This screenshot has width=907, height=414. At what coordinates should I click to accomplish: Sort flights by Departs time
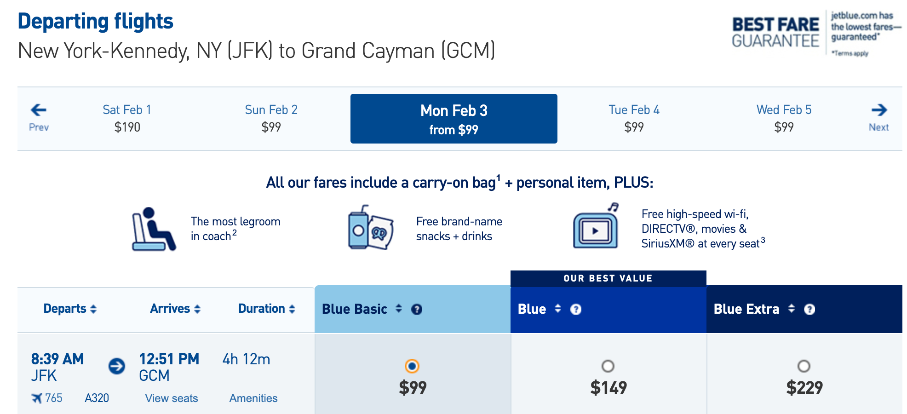click(70, 309)
